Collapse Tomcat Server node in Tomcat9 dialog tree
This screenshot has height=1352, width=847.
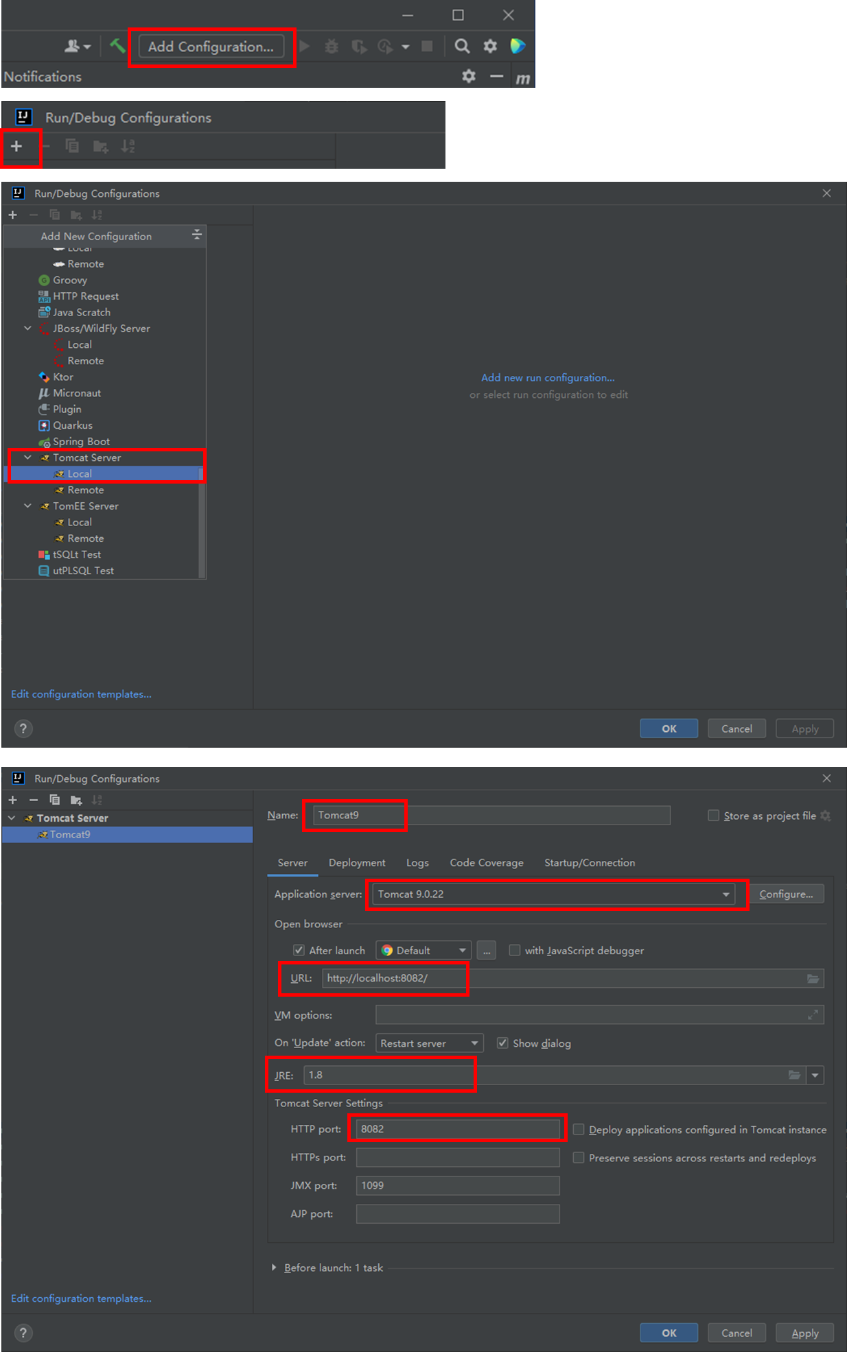12,818
